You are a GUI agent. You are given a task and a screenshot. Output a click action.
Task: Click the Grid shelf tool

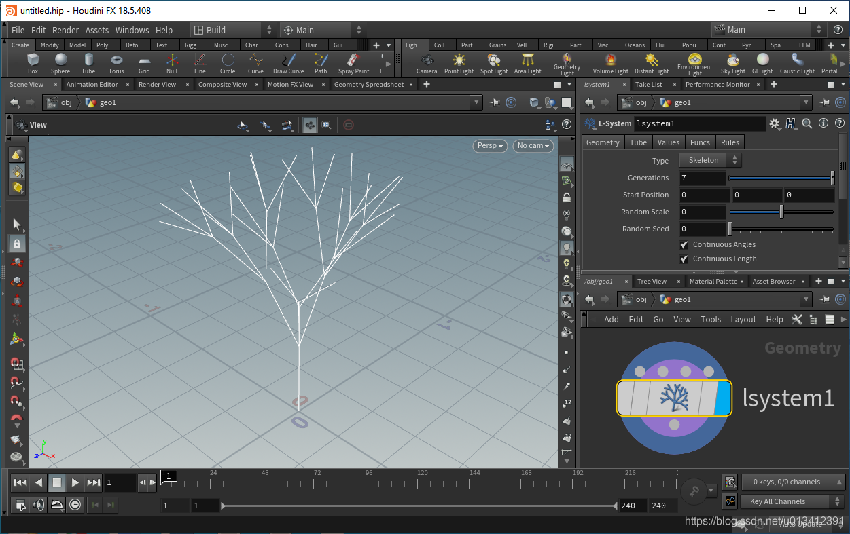click(x=144, y=64)
